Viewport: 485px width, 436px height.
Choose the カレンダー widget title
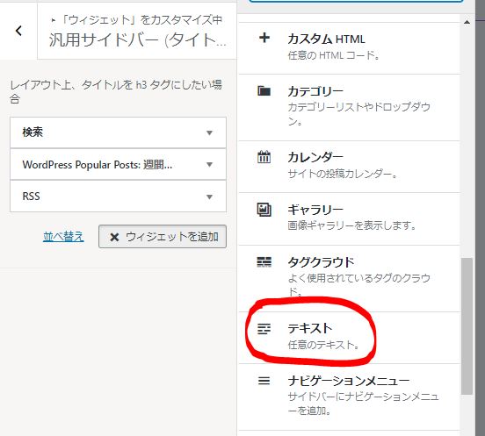(315, 157)
